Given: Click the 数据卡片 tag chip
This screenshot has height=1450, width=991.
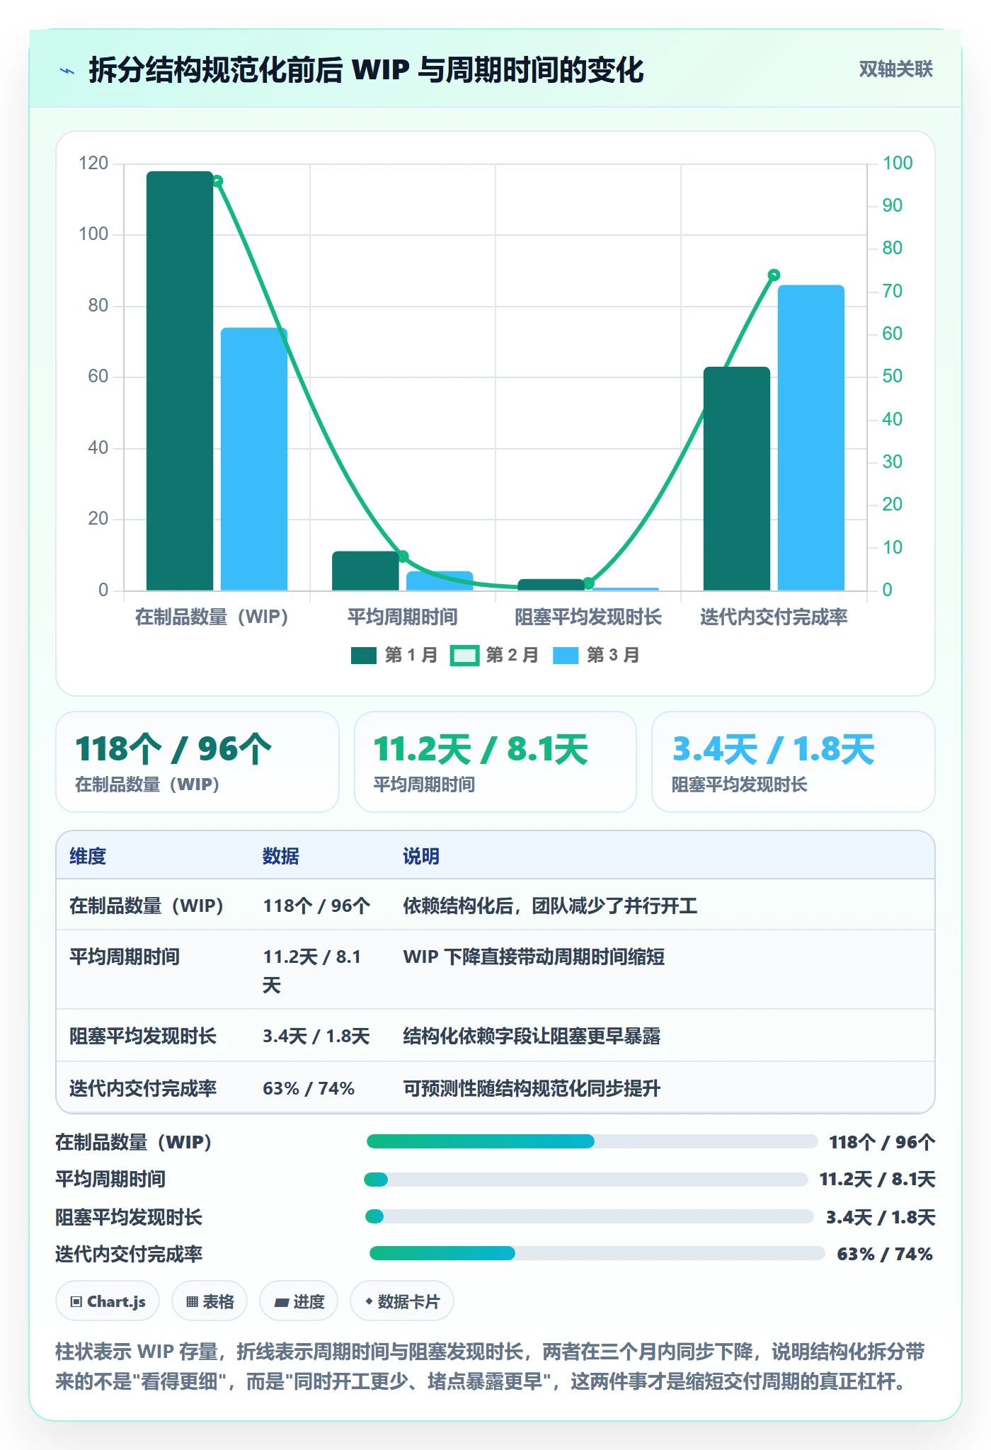Looking at the screenshot, I should click(402, 1301).
